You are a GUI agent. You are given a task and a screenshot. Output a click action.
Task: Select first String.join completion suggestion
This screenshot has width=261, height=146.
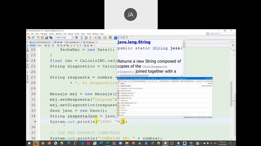point(165,78)
